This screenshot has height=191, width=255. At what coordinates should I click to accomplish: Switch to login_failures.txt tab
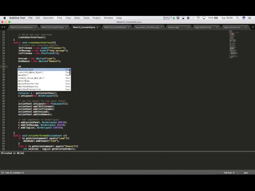[203, 27]
